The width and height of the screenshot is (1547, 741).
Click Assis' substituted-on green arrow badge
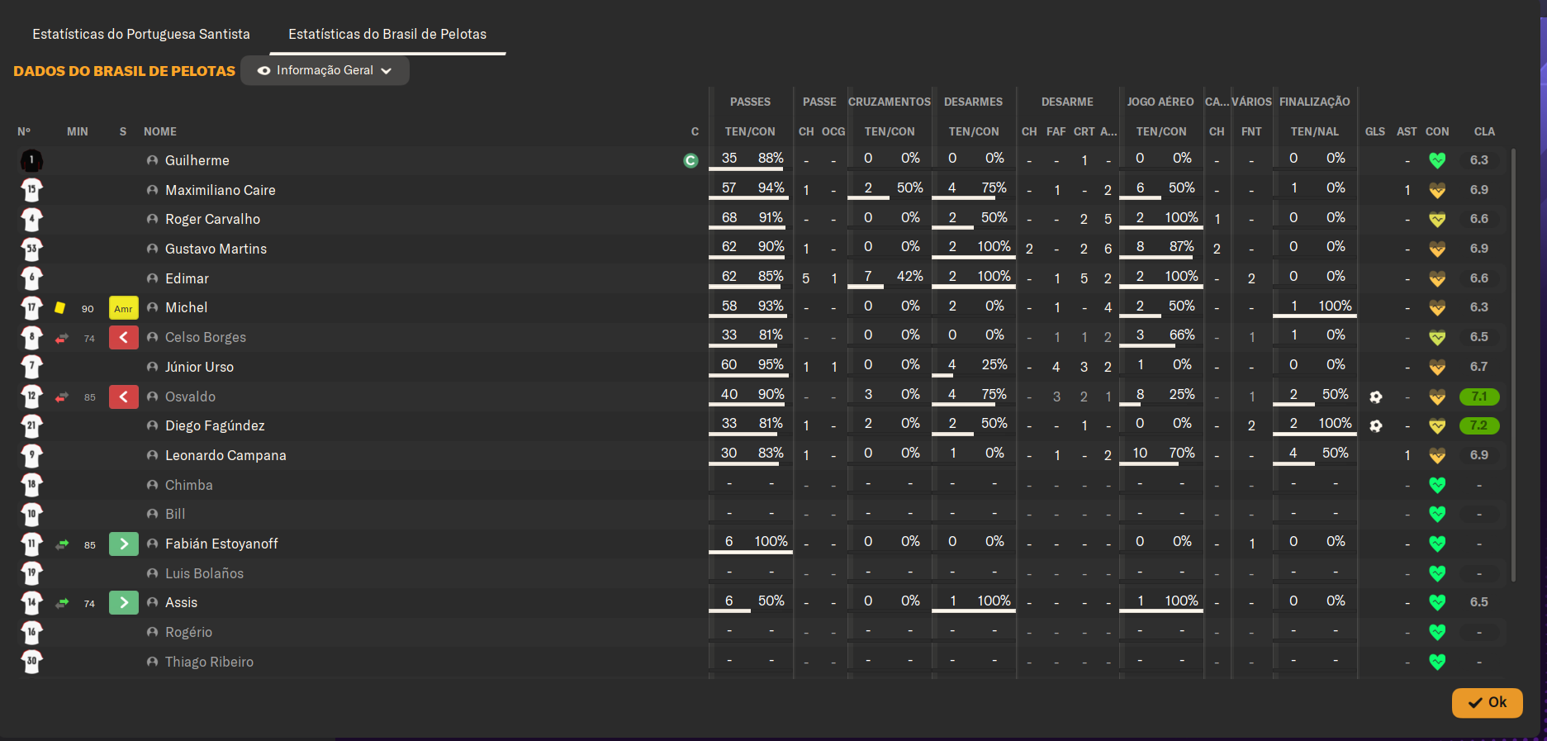[x=123, y=602]
